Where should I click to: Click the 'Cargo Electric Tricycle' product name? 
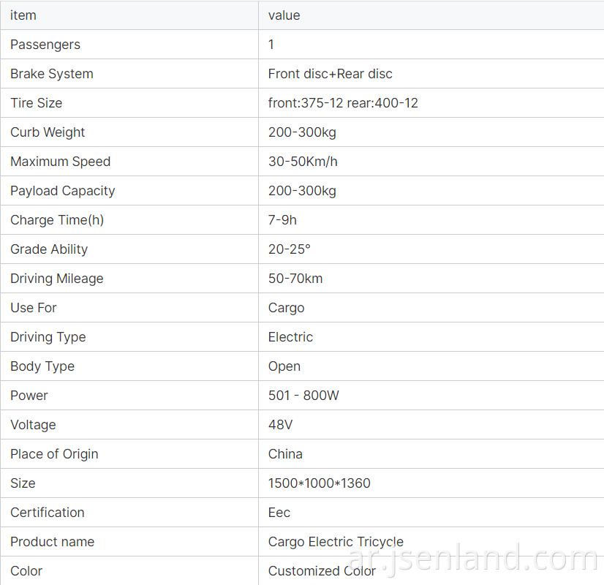pyautogui.click(x=336, y=542)
